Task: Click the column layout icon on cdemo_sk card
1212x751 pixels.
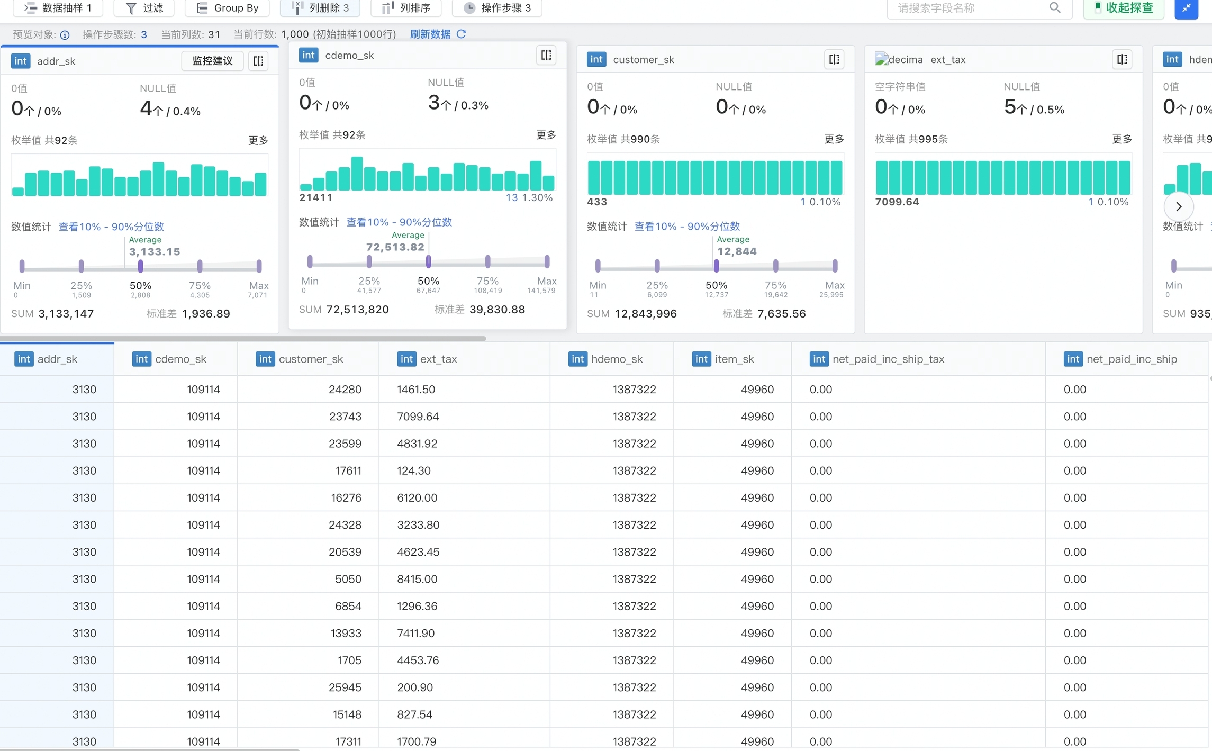Action: [546, 55]
